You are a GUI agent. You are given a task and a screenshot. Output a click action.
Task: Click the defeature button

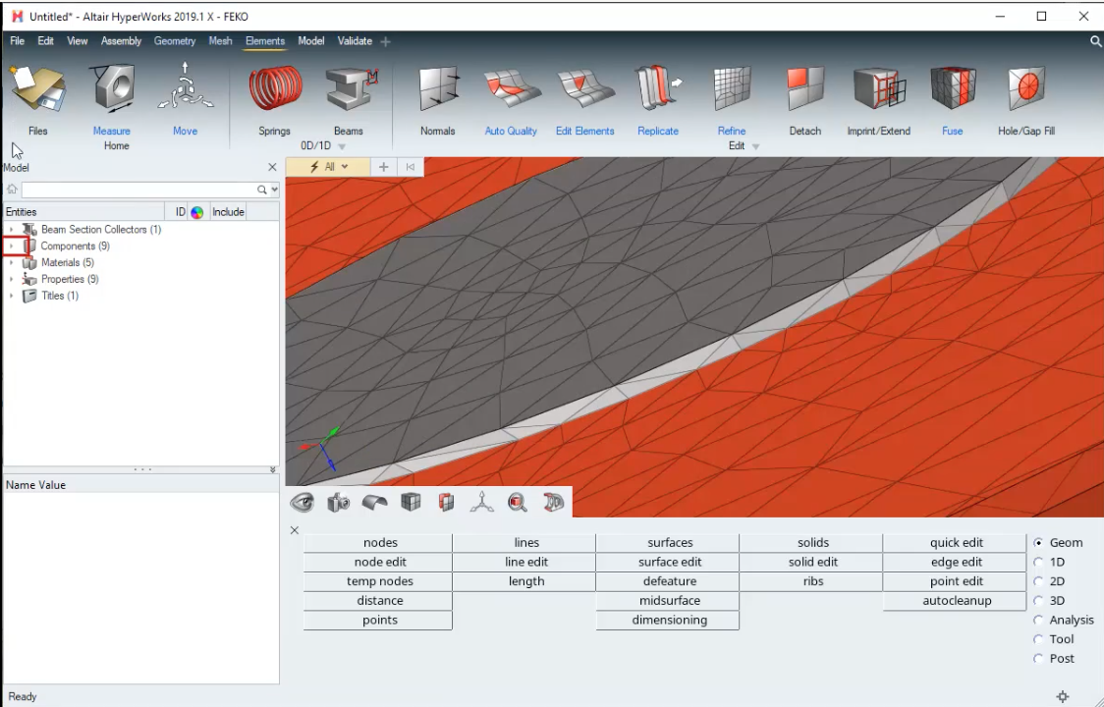coord(669,580)
